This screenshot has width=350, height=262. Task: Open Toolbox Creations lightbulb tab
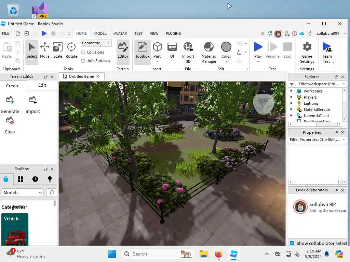(50, 179)
